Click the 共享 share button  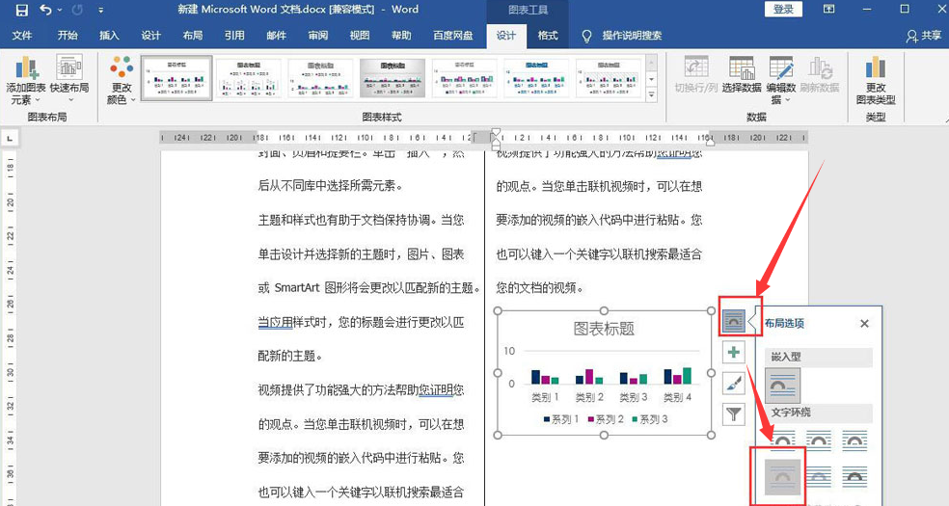(924, 36)
